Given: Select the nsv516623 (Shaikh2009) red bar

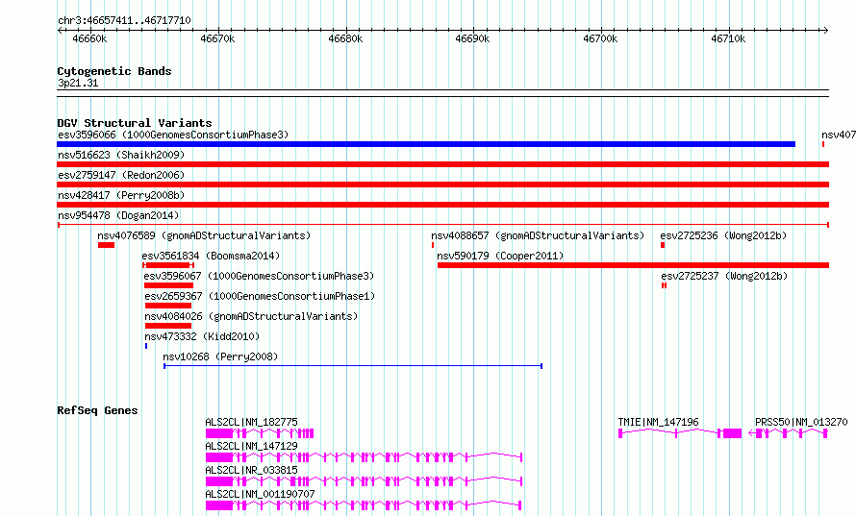Looking at the screenshot, I should 442,164.
